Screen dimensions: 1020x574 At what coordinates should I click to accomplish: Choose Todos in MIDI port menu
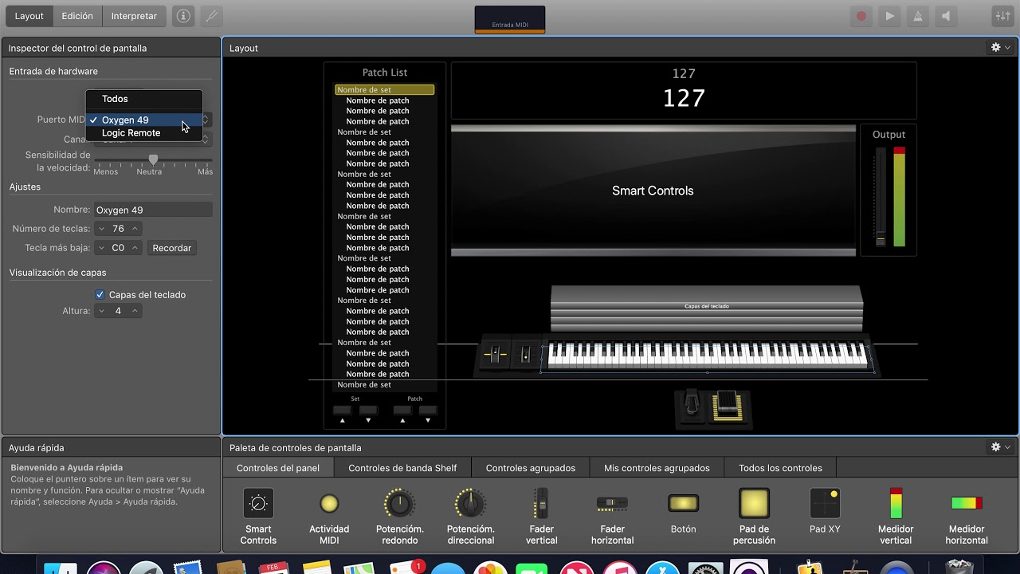(144, 99)
